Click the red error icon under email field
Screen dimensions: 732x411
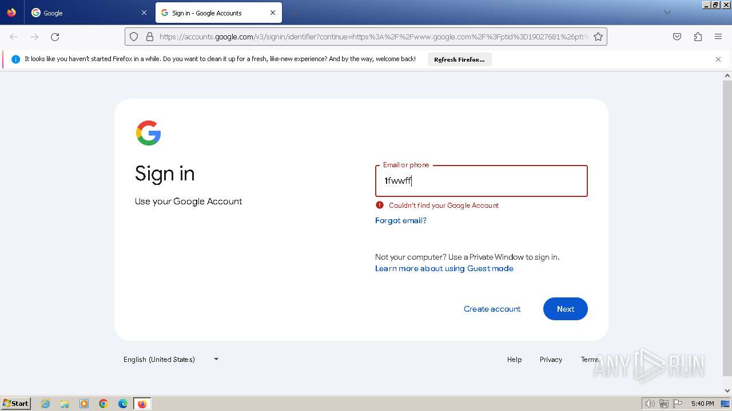380,205
